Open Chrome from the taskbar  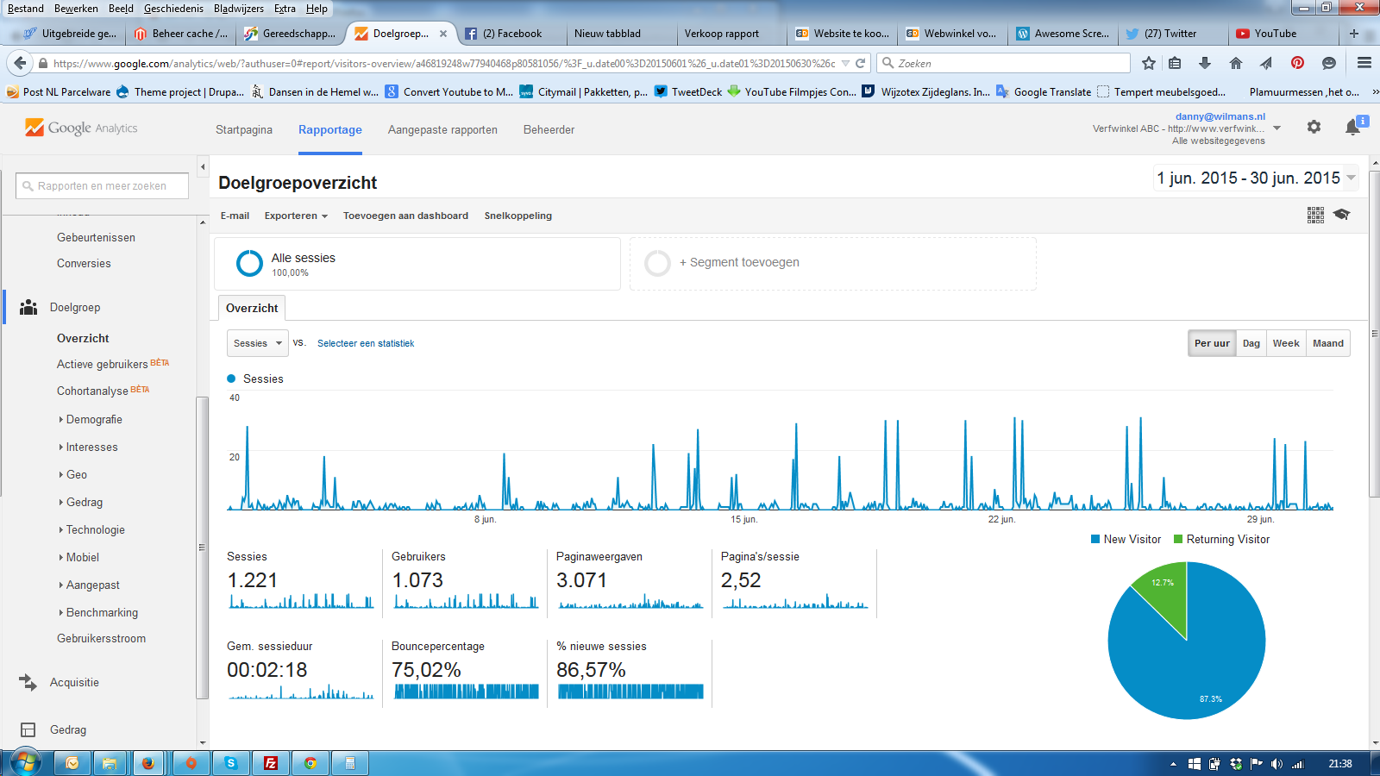point(310,763)
